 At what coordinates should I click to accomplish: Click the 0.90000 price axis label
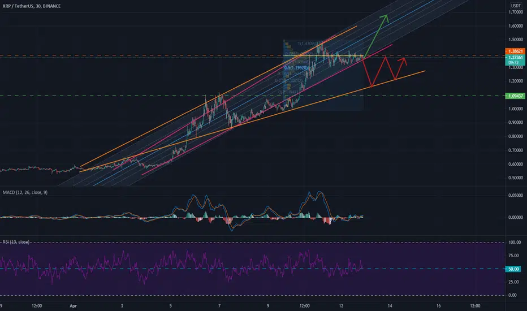(x=516, y=122)
